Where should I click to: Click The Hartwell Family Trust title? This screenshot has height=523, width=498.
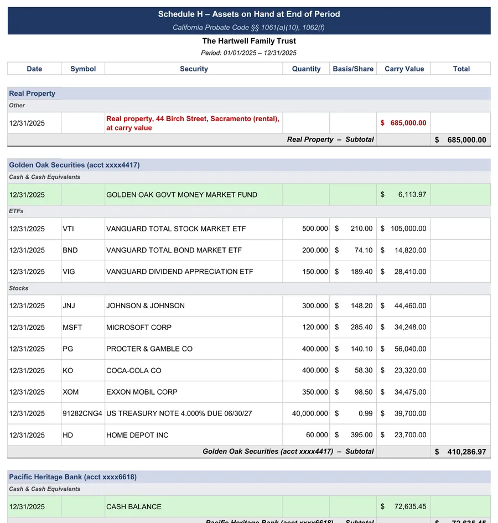[249, 41]
